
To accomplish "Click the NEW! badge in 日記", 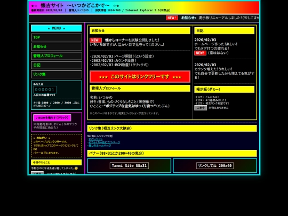I will [x=200, y=53].
